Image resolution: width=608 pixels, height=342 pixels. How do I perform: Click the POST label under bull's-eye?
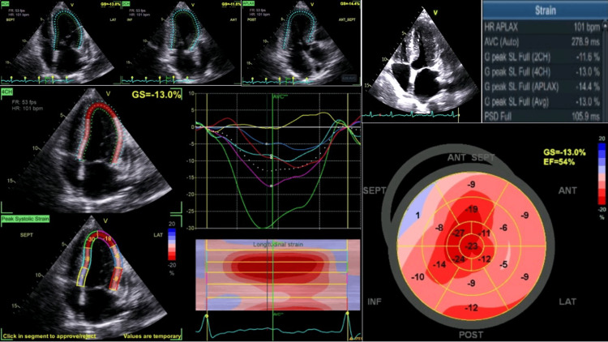[x=471, y=335]
